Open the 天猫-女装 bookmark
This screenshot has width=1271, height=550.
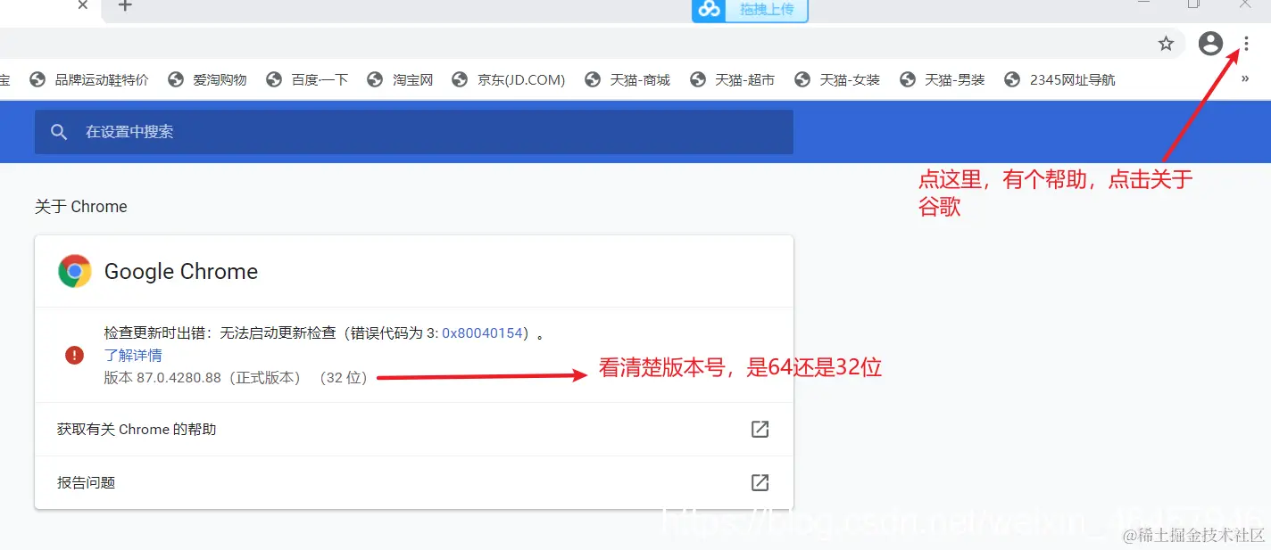point(837,79)
